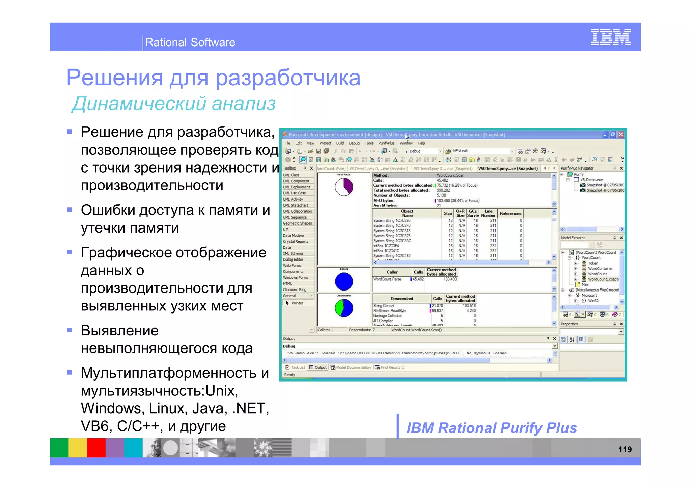Click the Output pane horizontal scrollbar
This screenshot has height=488, width=691.
[417, 360]
